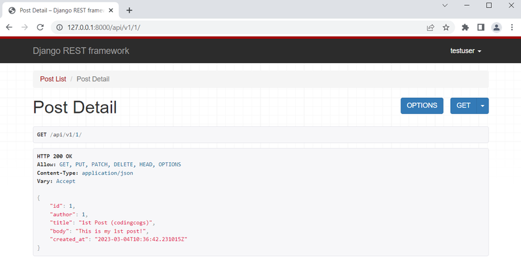Screen dimensions: 521x262
Task: Click the GET /api/v1/1/ request line
Action: tap(59, 135)
